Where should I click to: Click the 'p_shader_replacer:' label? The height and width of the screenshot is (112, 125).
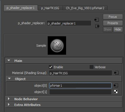[31, 23]
